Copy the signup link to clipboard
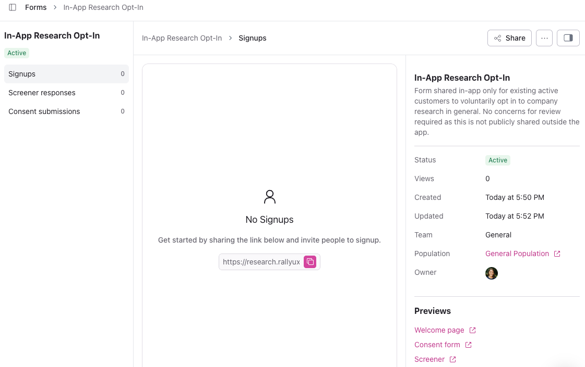585x367 pixels. click(x=310, y=262)
